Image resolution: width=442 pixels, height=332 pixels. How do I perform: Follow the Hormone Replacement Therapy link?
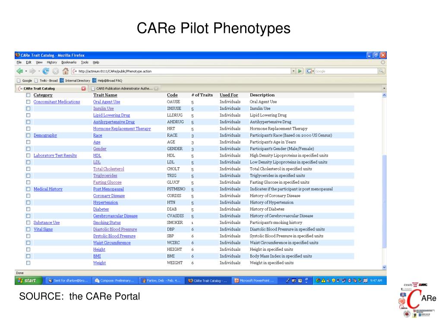122,128
